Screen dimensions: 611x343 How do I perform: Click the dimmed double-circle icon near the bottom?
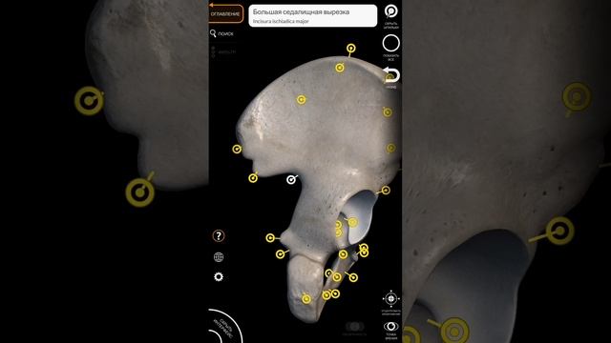(354, 326)
